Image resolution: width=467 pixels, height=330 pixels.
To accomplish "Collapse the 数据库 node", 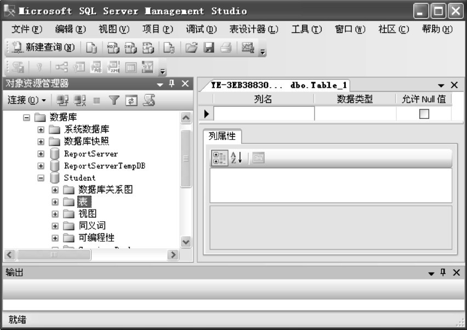I will tap(26, 118).
